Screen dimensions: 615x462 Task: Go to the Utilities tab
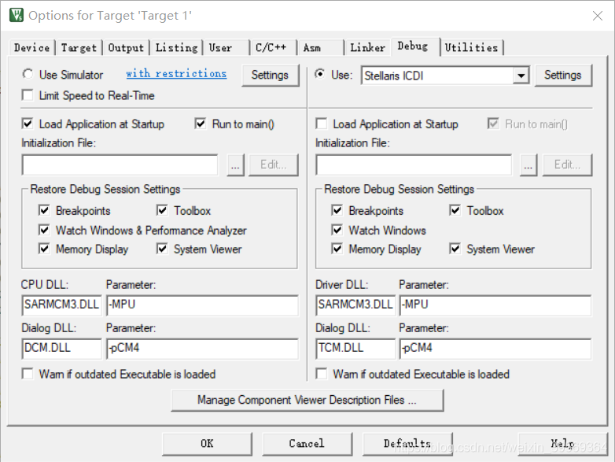coord(471,48)
